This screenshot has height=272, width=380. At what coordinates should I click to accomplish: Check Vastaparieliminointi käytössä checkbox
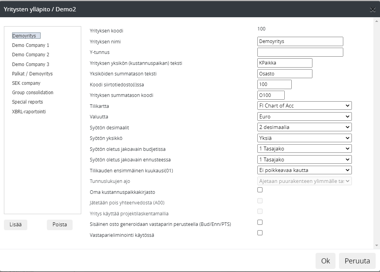click(x=260, y=233)
